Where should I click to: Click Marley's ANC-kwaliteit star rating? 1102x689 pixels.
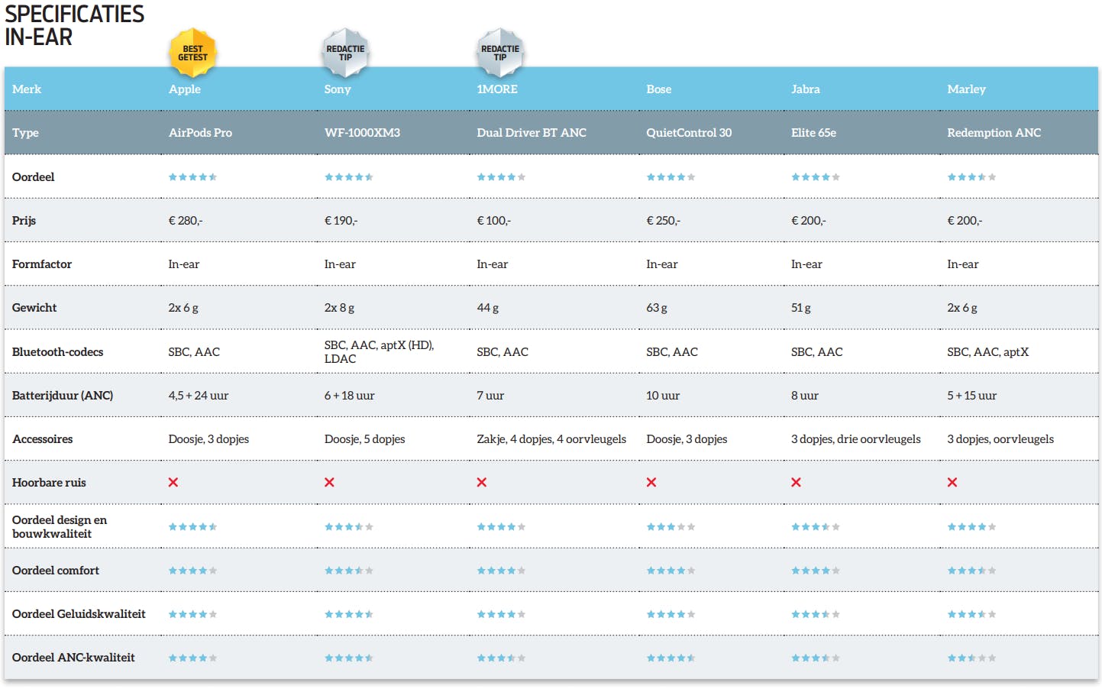point(971,658)
